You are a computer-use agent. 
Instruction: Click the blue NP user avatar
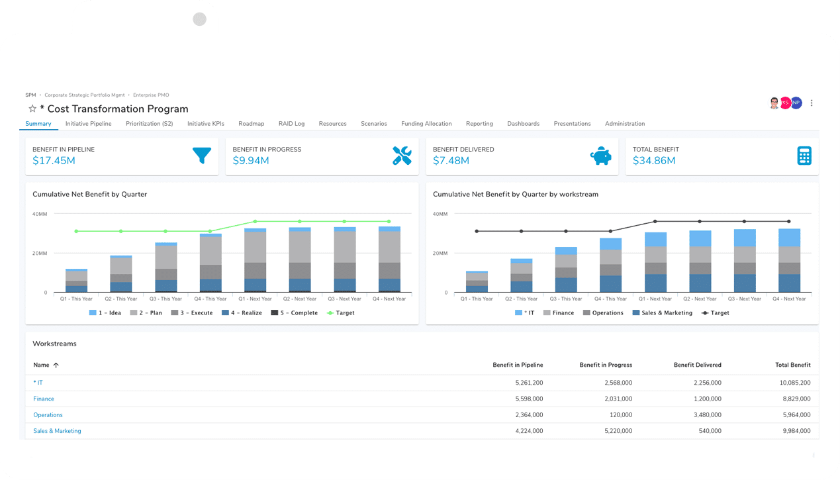tap(796, 103)
